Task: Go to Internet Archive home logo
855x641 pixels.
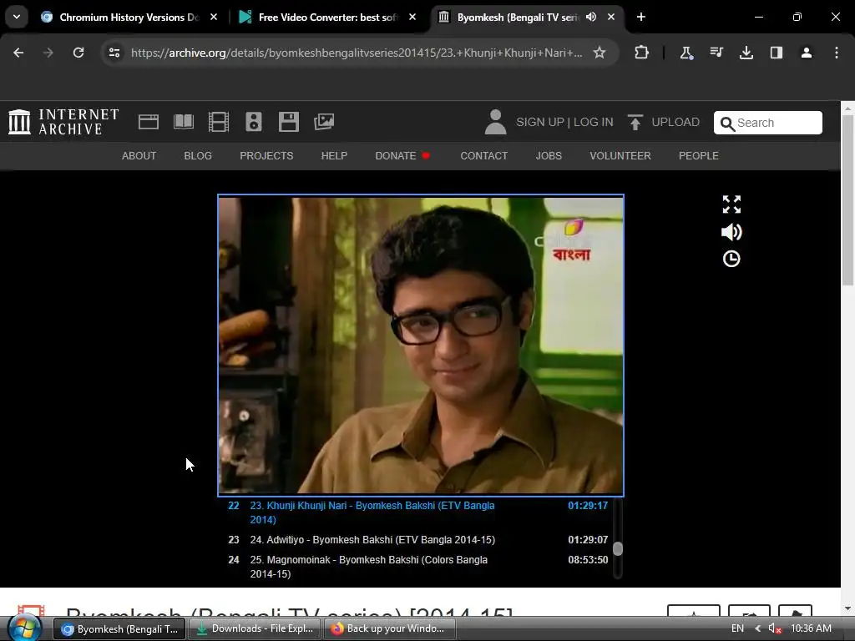Action: coord(63,121)
